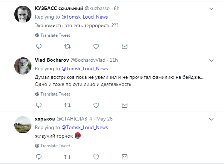The height and width of the screenshot is (164, 224).
Task: Like the харьков tweet
Action: point(96,157)
